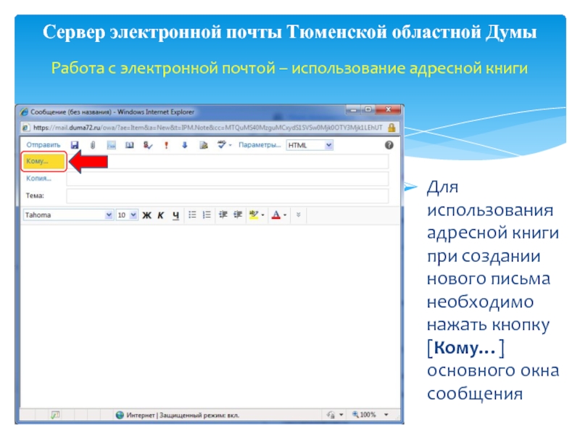Set high importance with the red exclamation icon
This screenshot has width=580, height=435.
167,145
